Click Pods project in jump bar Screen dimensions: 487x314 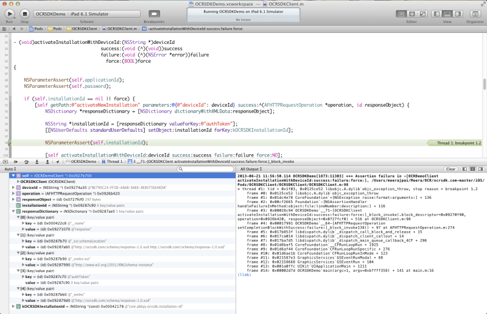coord(36,29)
